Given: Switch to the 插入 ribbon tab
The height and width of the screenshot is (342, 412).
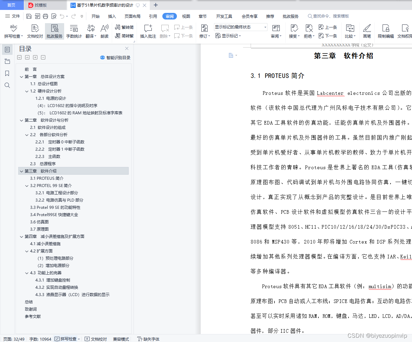Looking at the screenshot, I should pos(112,16).
